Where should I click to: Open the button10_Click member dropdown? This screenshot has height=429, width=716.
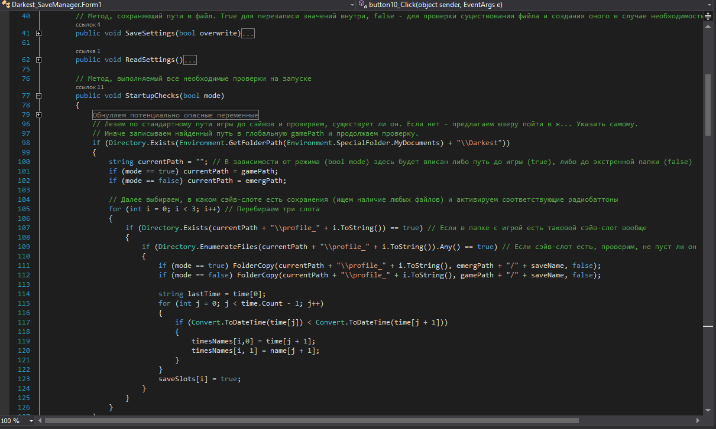pos(709,4)
